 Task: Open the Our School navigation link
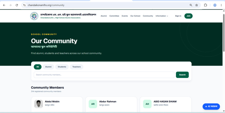point(135,16)
